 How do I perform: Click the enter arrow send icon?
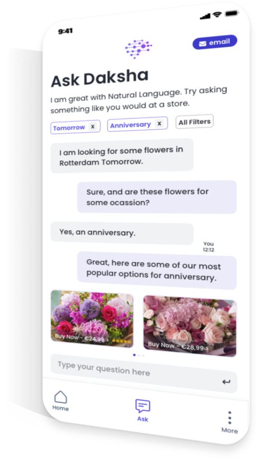(x=226, y=382)
